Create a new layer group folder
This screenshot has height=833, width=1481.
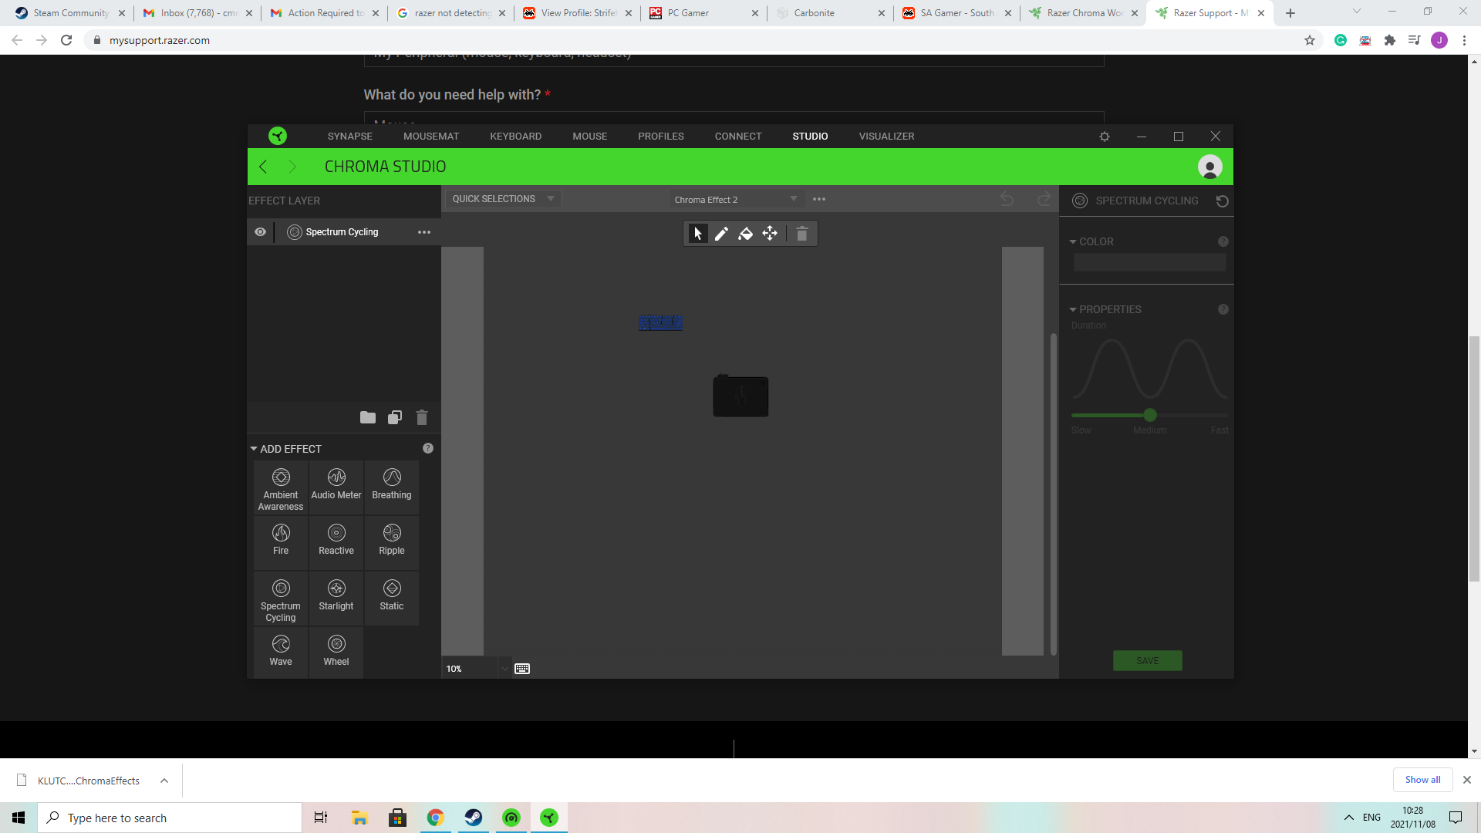pos(368,417)
